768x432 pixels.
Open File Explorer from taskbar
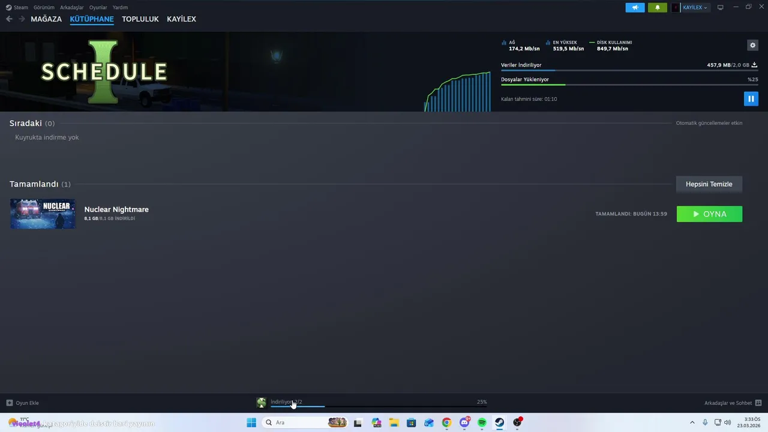pyautogui.click(x=394, y=422)
